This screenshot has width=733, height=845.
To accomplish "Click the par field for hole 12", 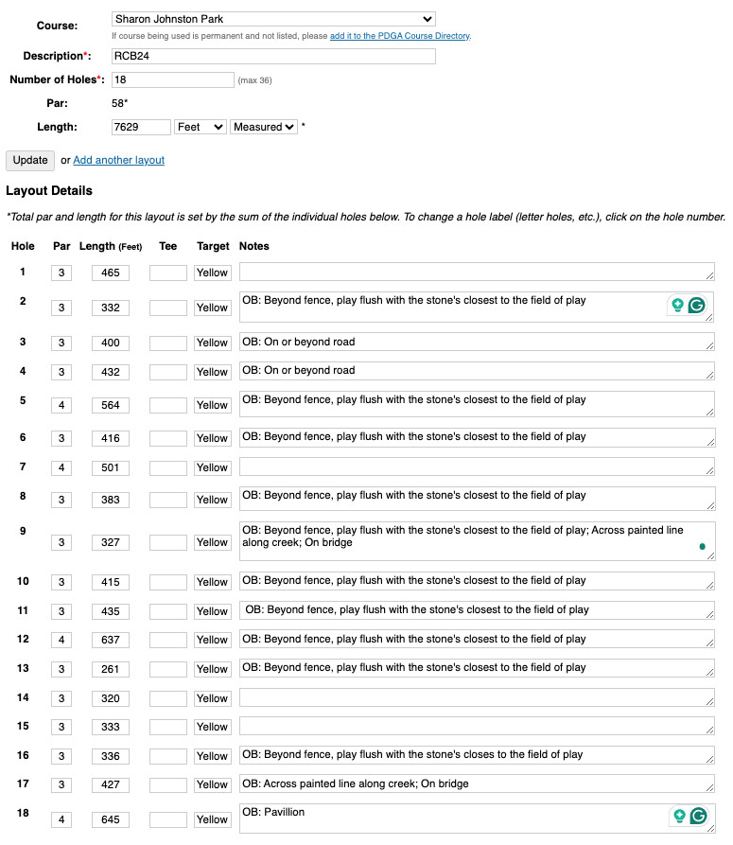I will point(61,641).
